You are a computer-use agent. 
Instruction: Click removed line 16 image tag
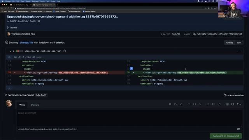(83, 73)
